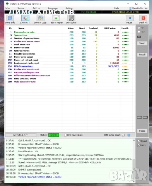Click the RAW value column header
The image size is (152, 186).
click(110, 28)
